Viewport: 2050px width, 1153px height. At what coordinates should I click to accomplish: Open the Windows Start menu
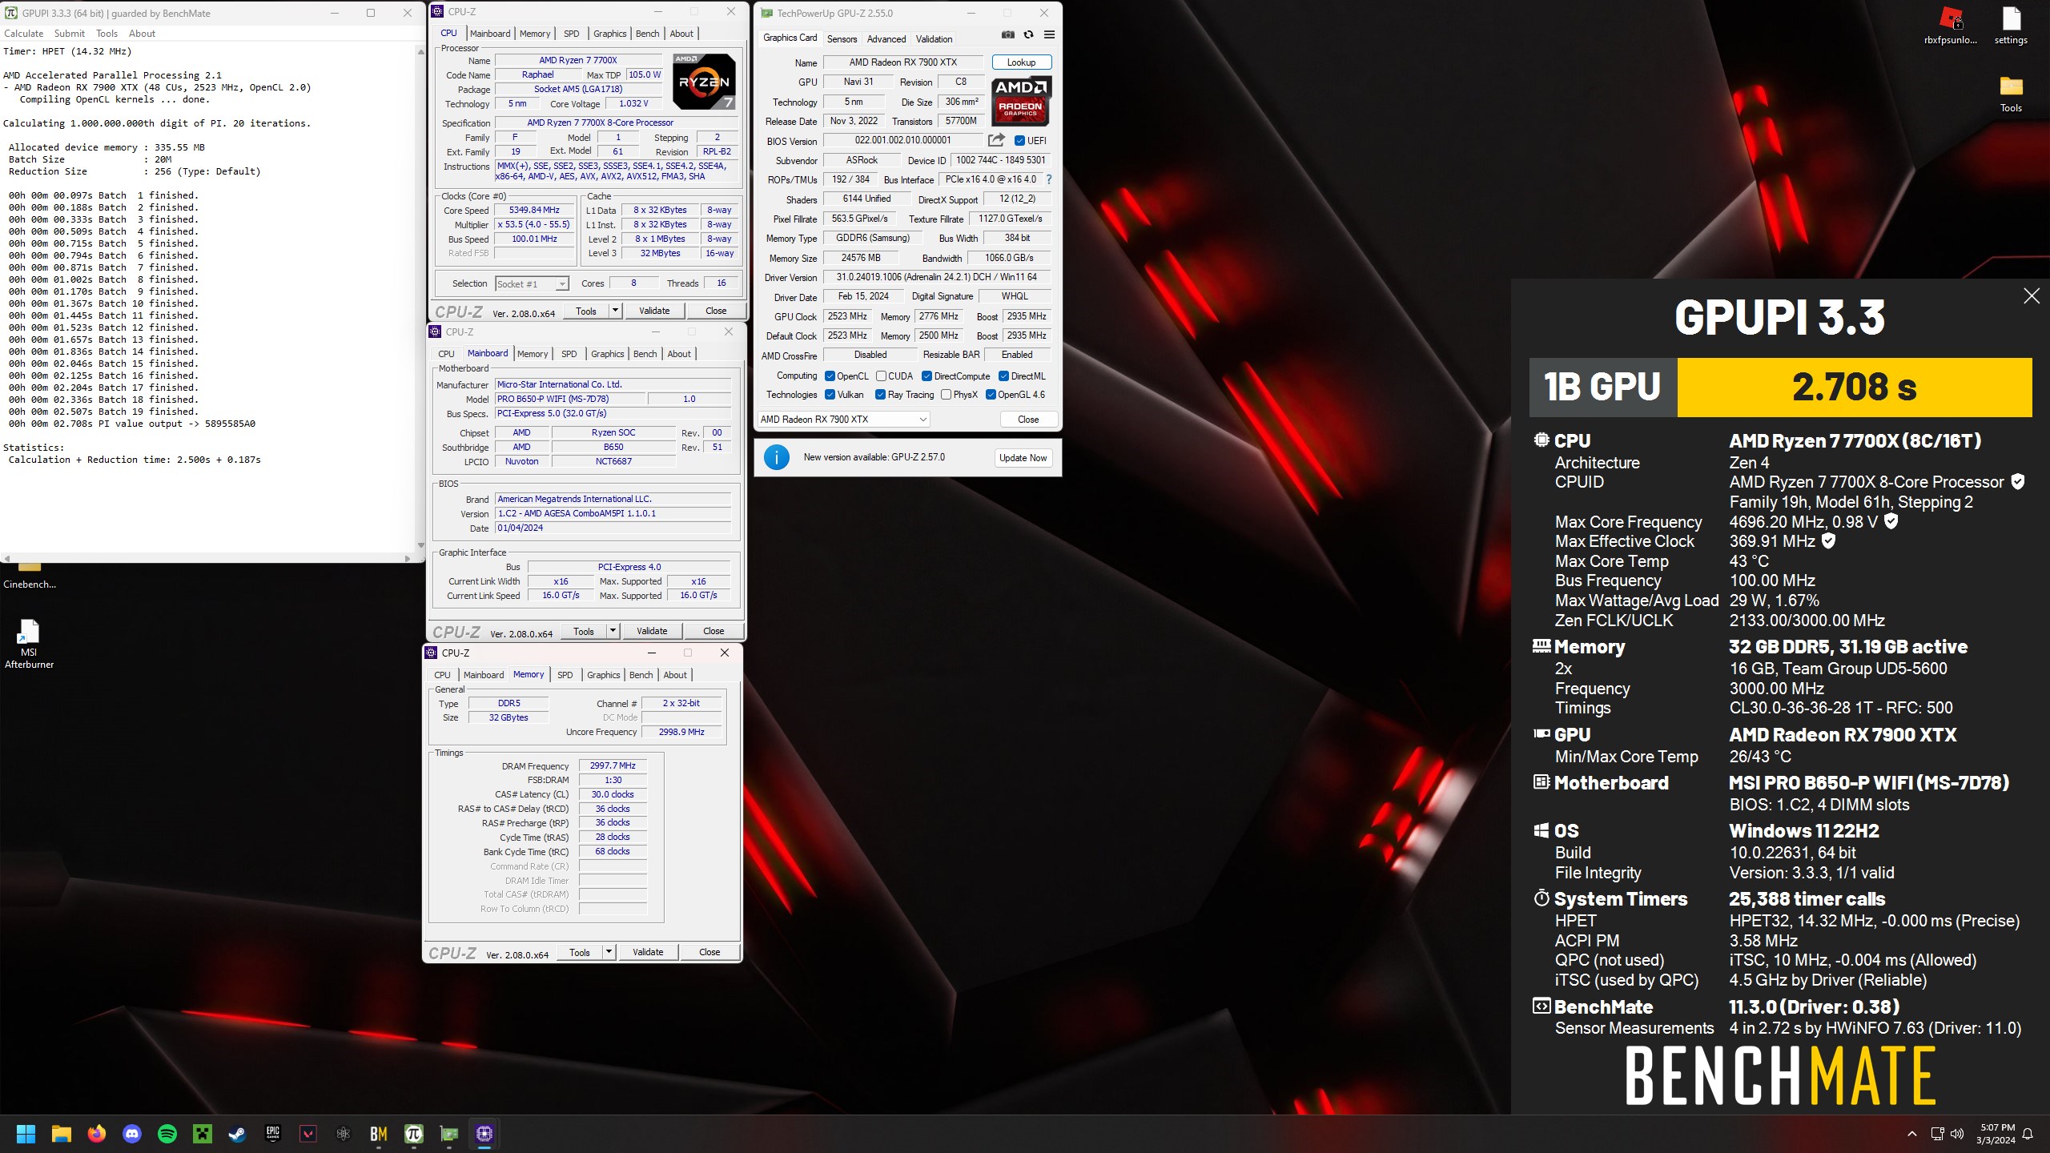coord(26,1134)
